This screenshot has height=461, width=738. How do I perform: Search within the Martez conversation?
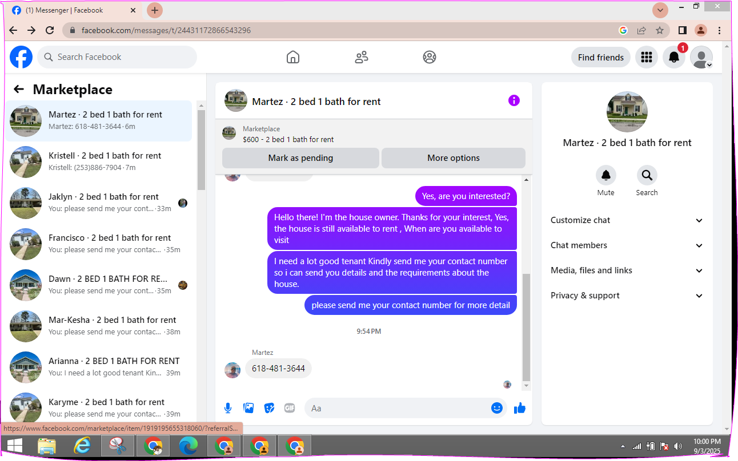pos(647,175)
